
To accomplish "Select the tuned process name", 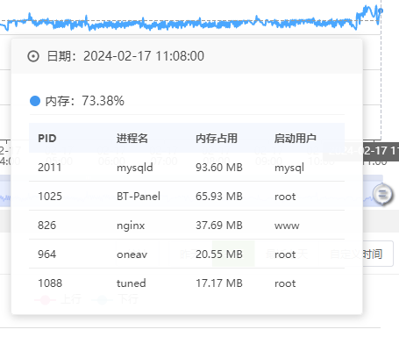I will (x=132, y=283).
